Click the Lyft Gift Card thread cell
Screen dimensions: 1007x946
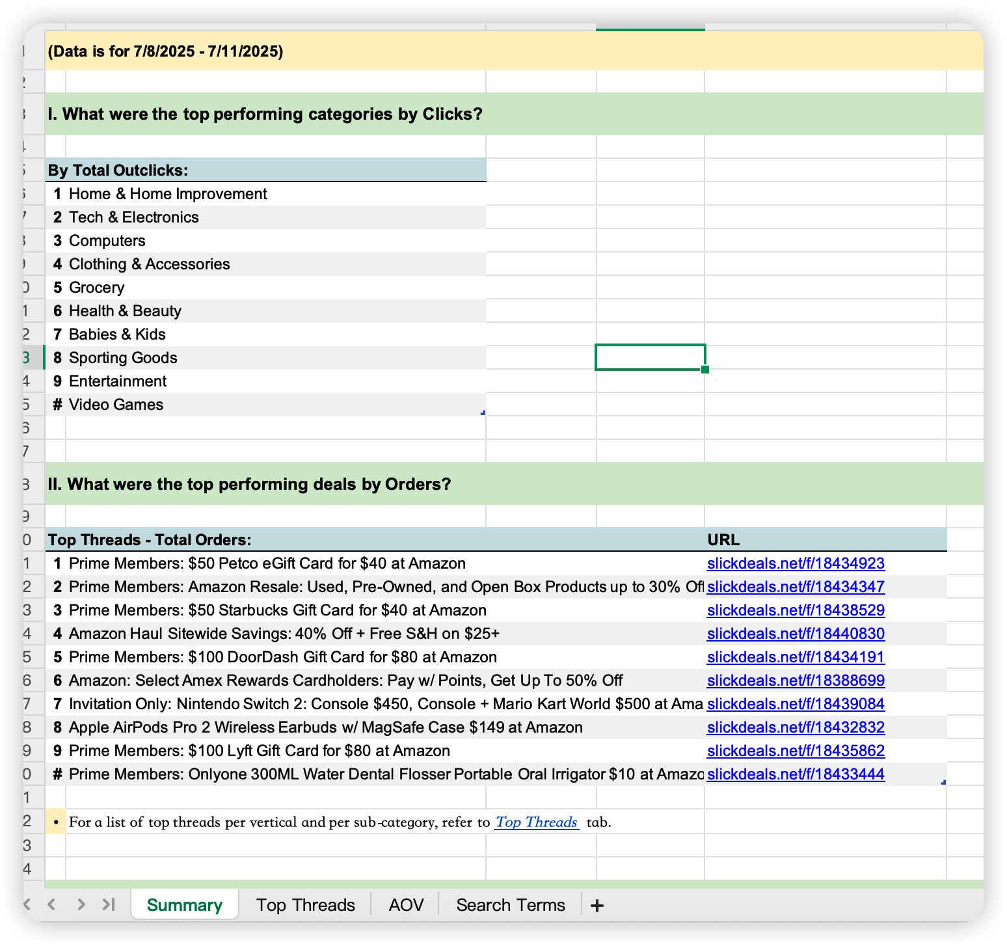[385, 751]
